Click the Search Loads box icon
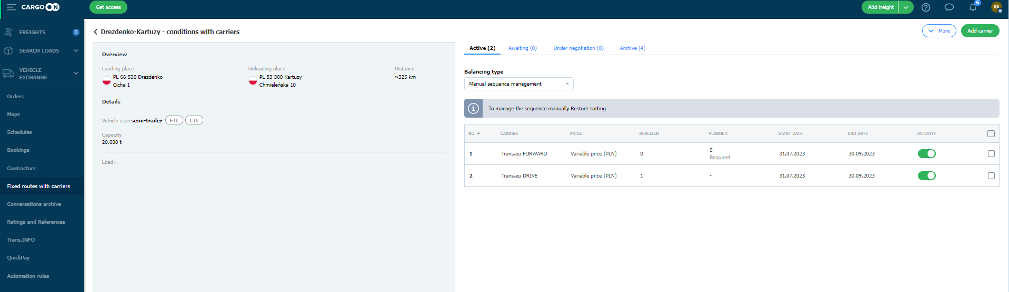1009x292 pixels. click(8, 50)
